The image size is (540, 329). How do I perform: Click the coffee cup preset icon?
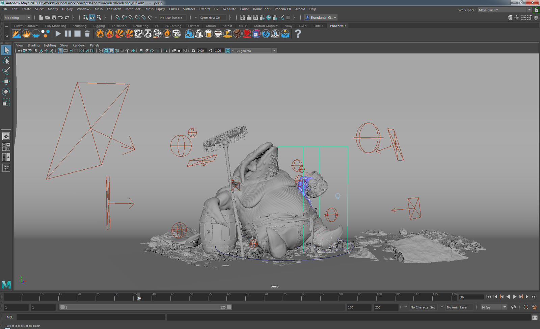pos(218,34)
